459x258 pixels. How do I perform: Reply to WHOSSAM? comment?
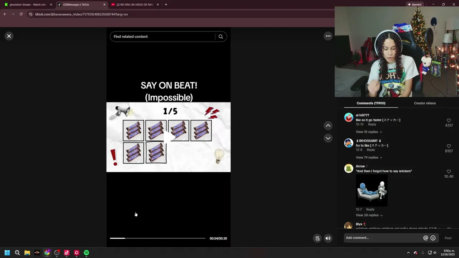(371, 150)
